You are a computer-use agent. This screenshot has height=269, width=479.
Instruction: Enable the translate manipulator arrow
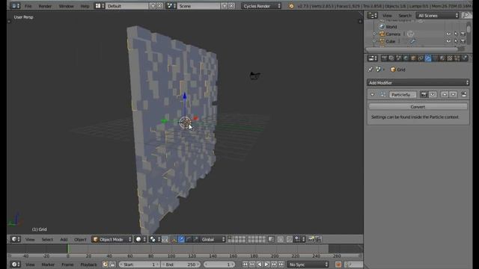181,239
